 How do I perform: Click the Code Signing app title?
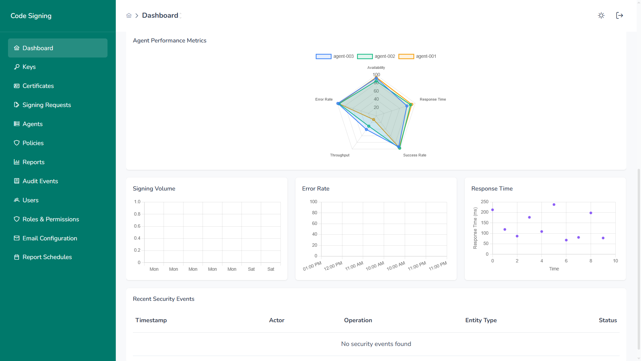point(31,16)
